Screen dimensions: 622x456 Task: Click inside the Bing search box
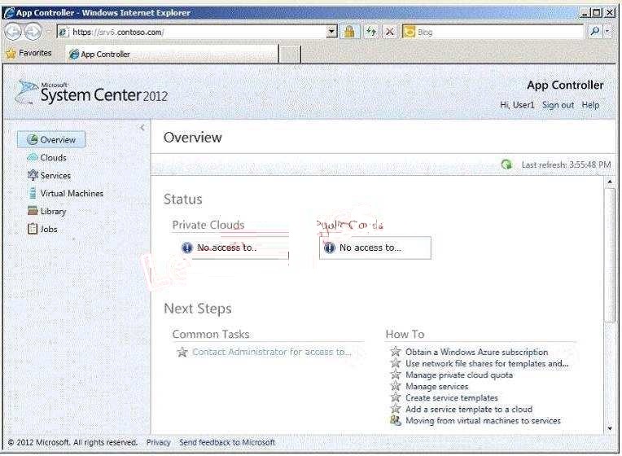click(499, 32)
